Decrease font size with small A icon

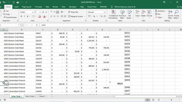click(46, 12)
